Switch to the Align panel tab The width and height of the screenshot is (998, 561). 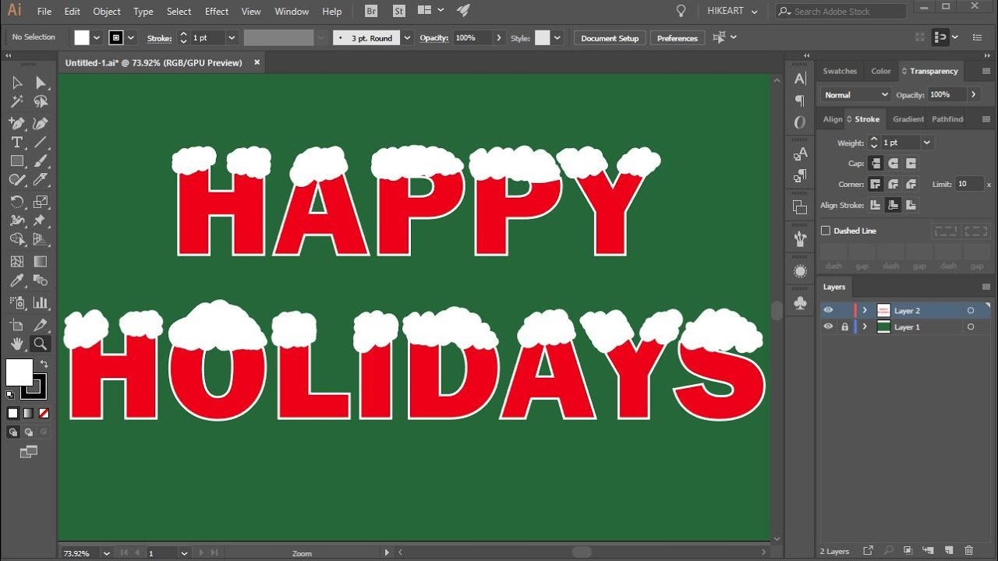(833, 119)
